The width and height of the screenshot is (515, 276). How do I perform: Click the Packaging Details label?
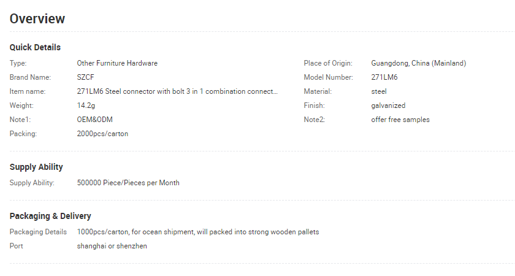tap(38, 232)
